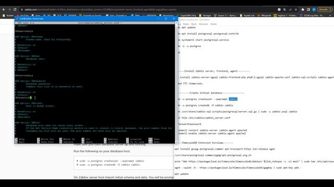Click the translate page icon in address bar

(284, 9)
